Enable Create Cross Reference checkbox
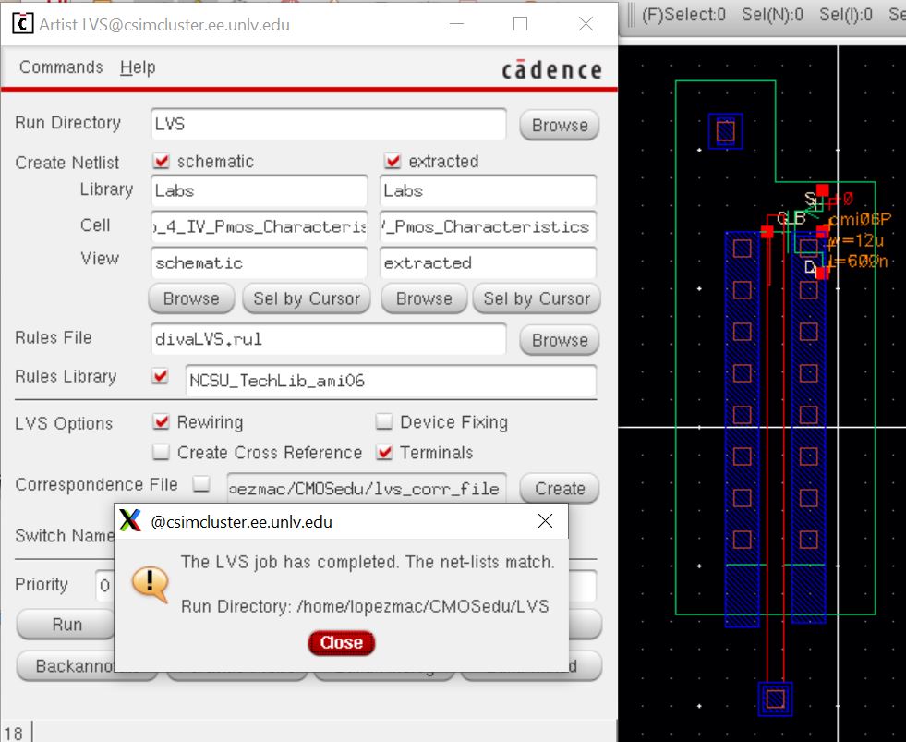This screenshot has height=742, width=906. pos(162,453)
